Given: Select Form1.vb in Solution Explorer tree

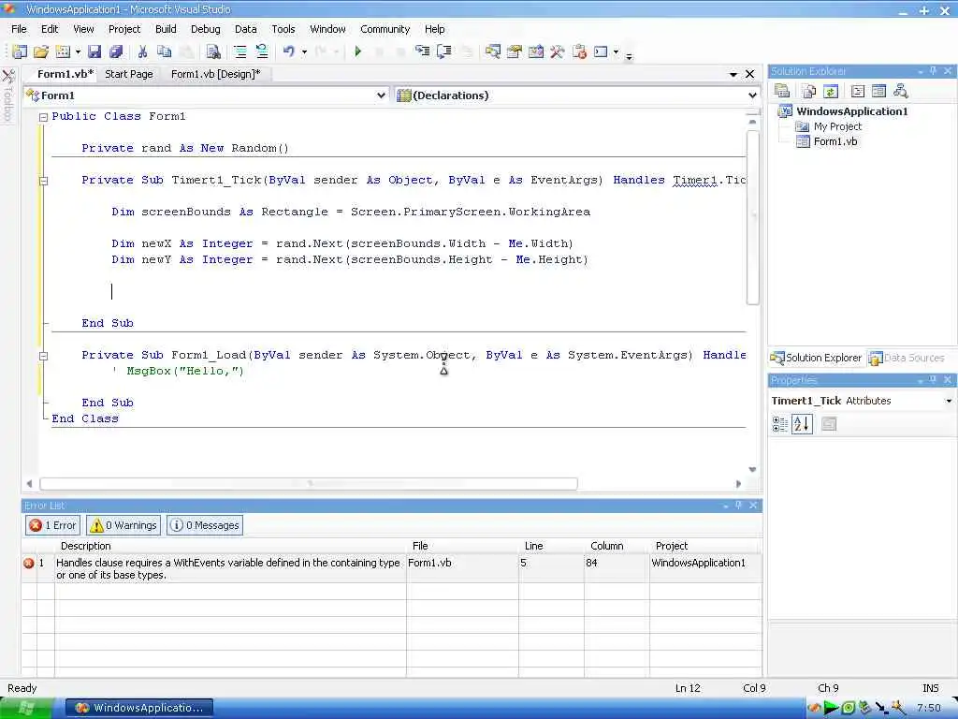Looking at the screenshot, I should point(835,141).
